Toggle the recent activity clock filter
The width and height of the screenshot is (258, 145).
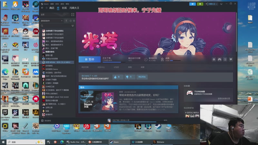pyautogui.click(x=71, y=21)
